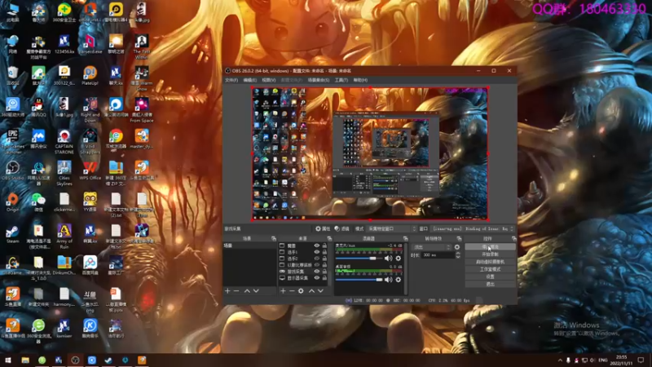Open Settings (设置) in Controls dock
The width and height of the screenshot is (652, 367).
coord(491,276)
